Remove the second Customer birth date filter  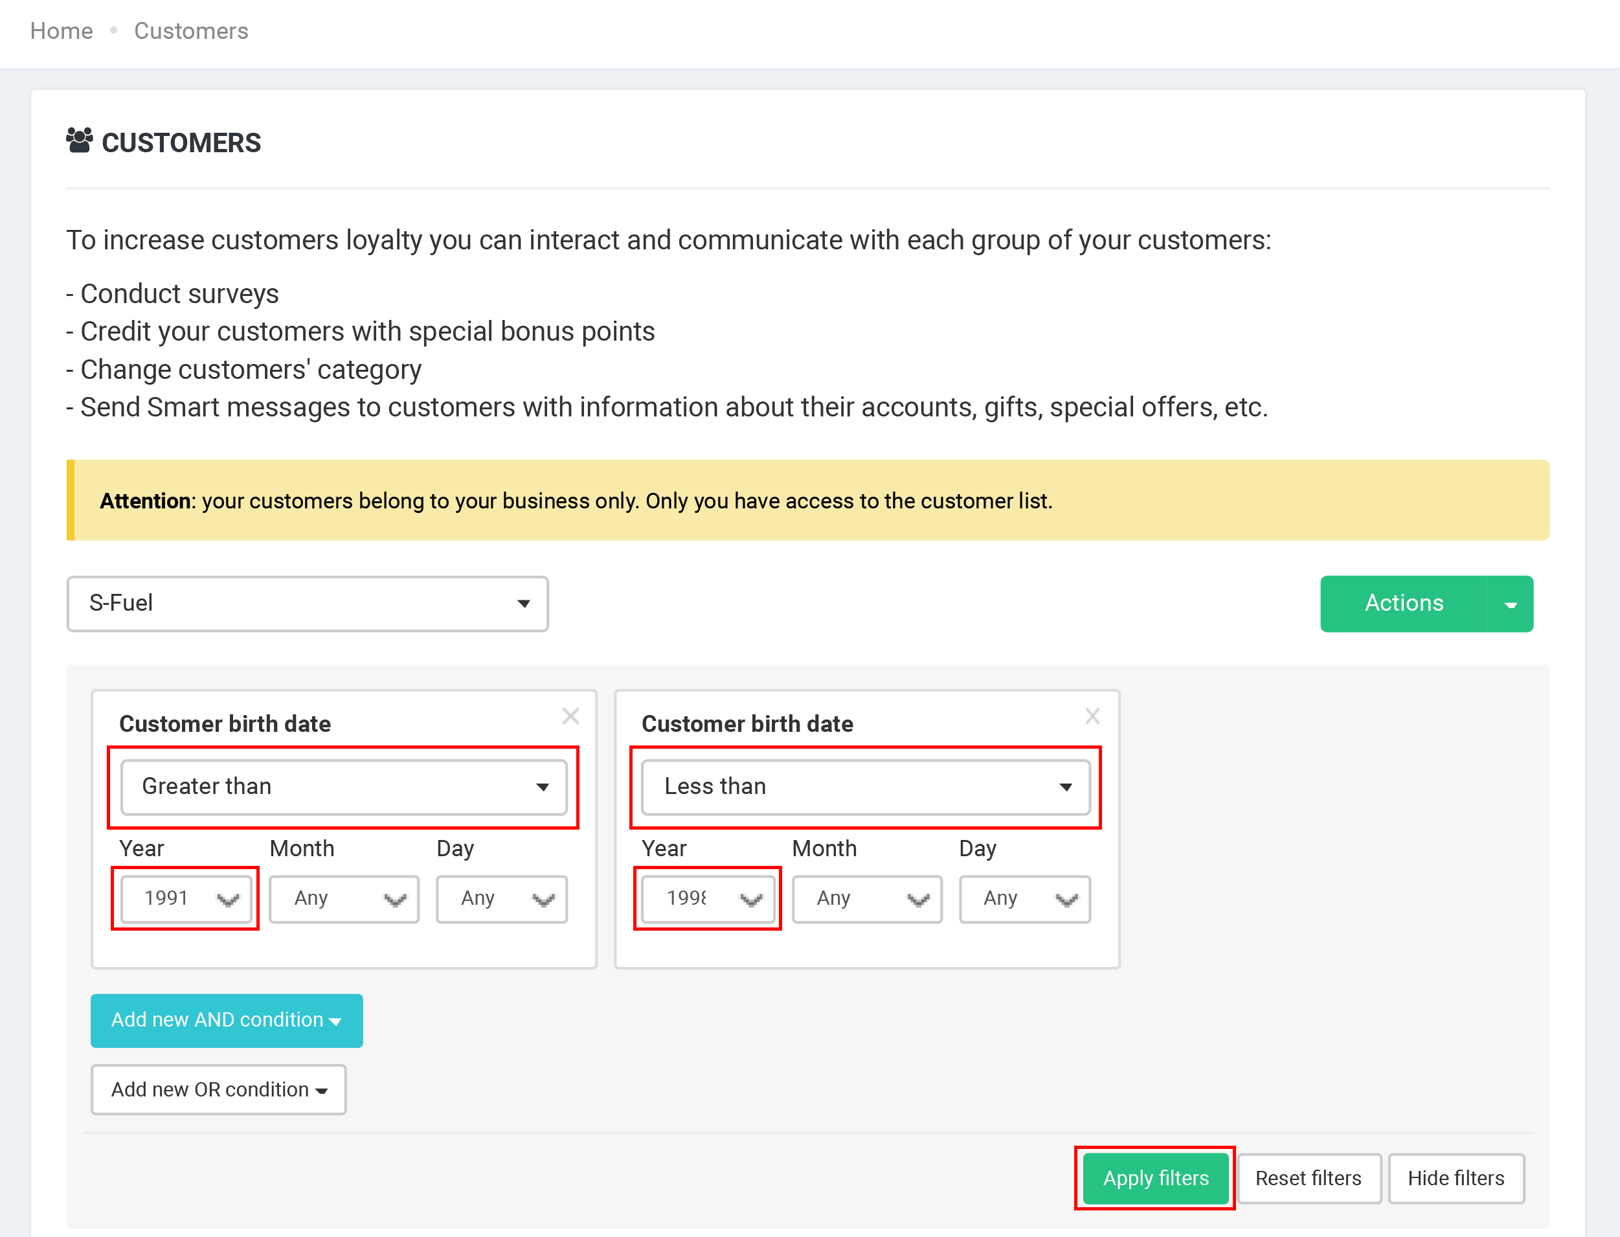[x=1092, y=716]
